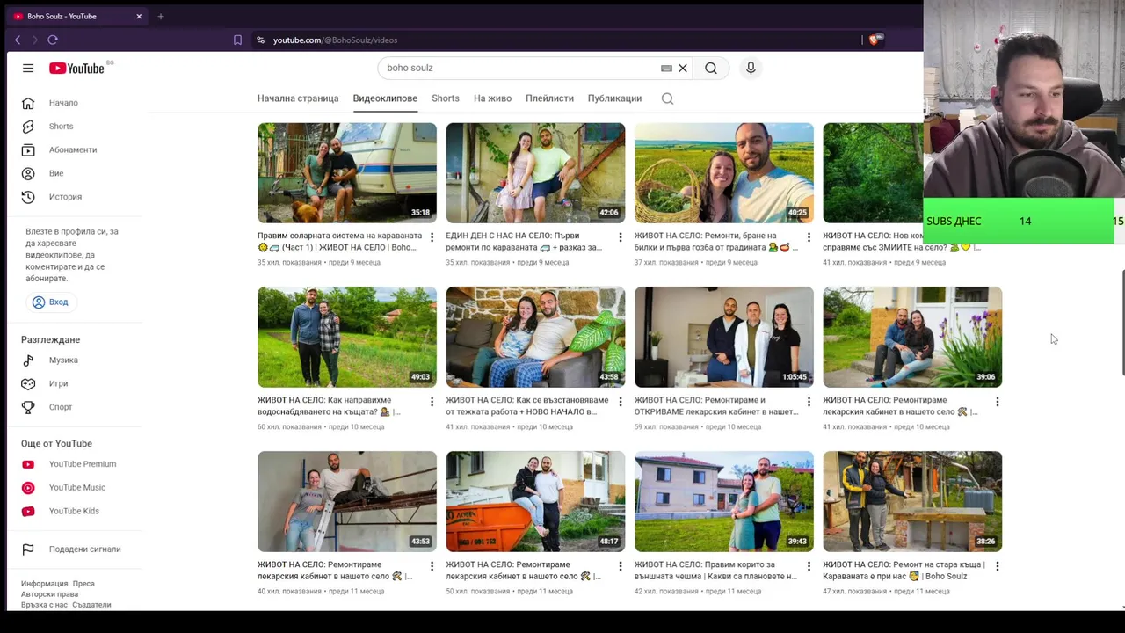Open the История history icon
Viewport: 1125px width, 633px height.
[x=28, y=197]
